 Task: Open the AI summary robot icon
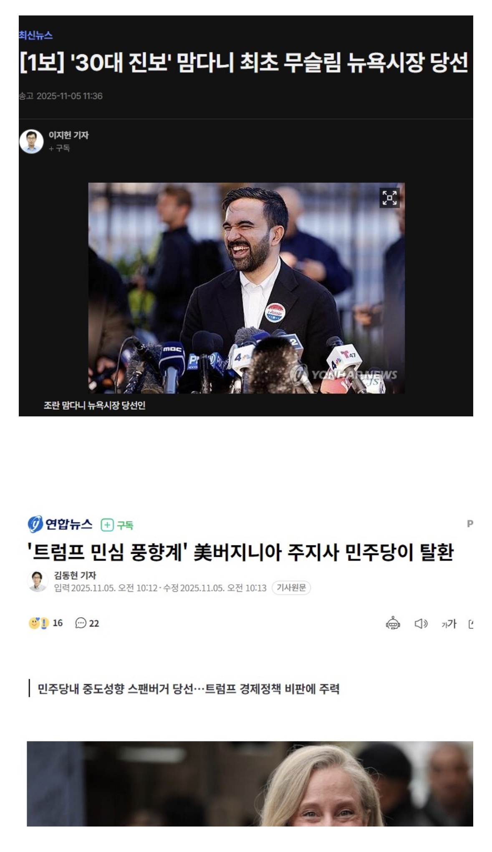(393, 623)
